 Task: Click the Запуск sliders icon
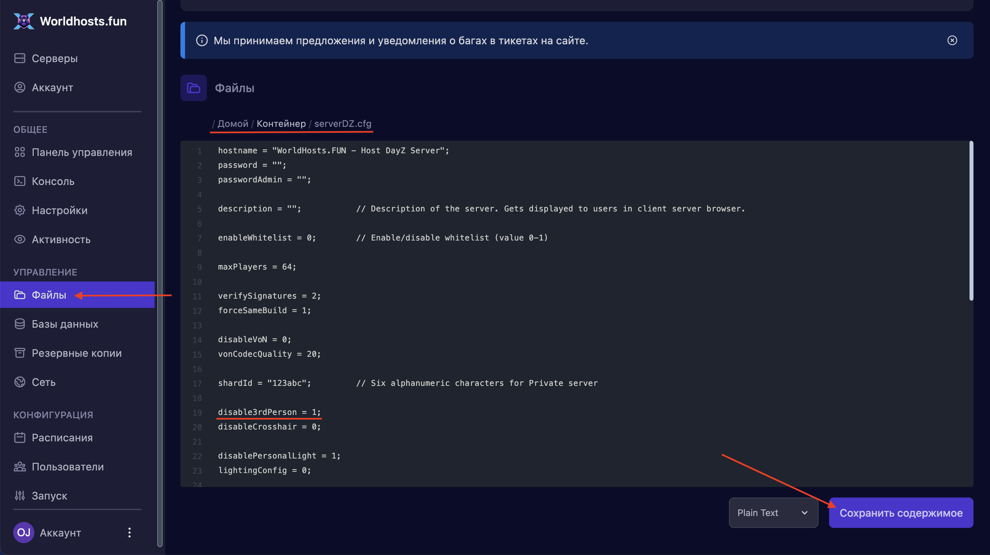click(x=19, y=496)
